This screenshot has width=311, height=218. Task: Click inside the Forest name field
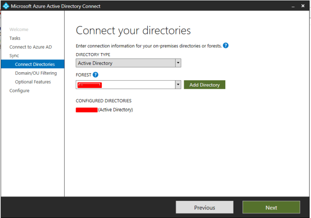point(125,85)
